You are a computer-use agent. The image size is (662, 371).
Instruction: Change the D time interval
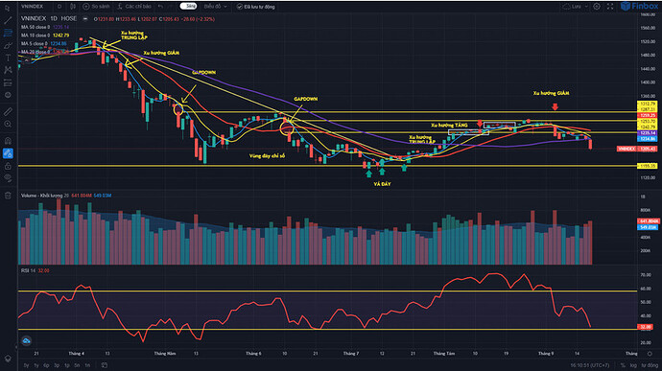[59, 7]
